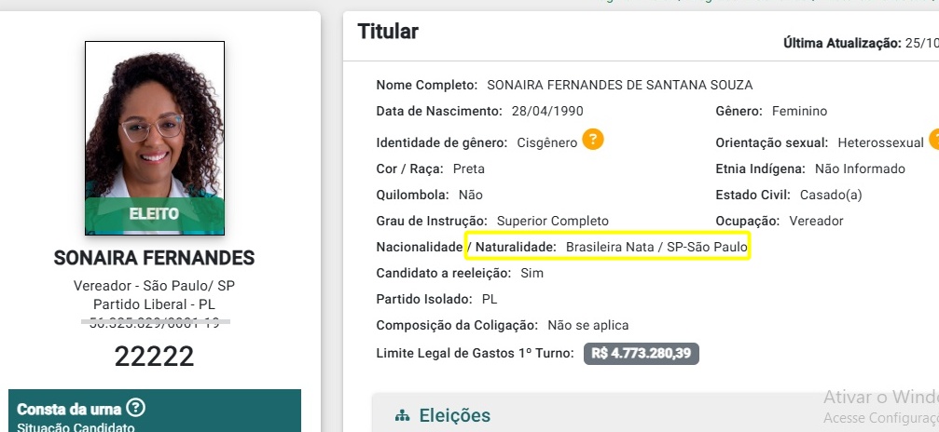Expand the Eleições section header
Image resolution: width=939 pixels, height=432 pixels.
(454, 416)
